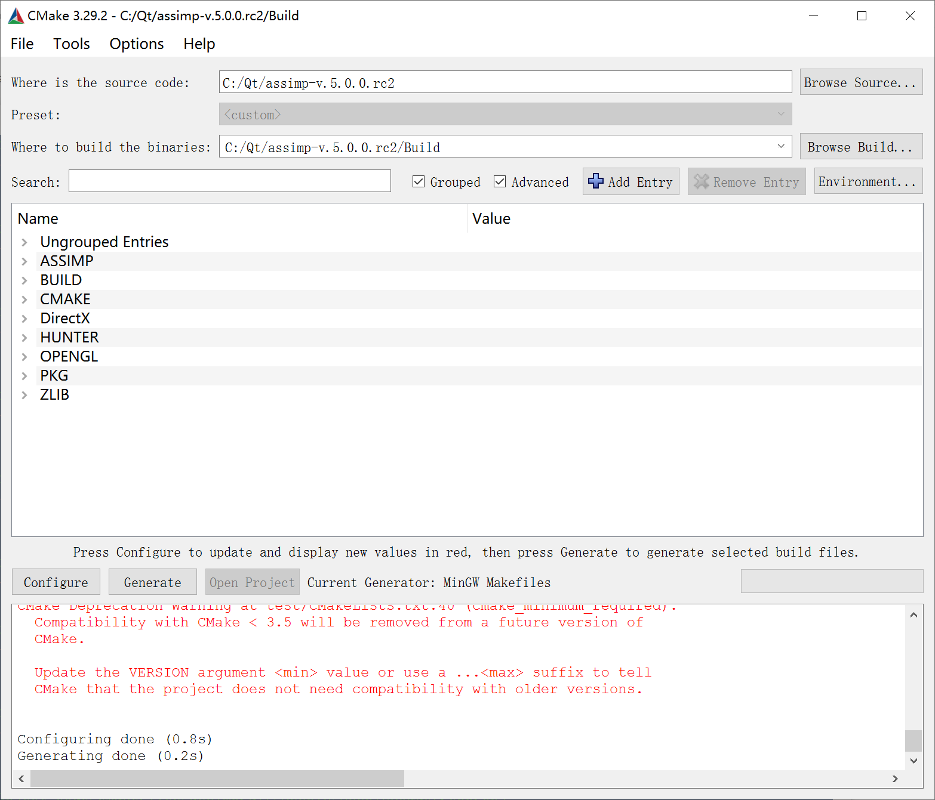
Task: Open the build binaries path dropdown
Action: pos(780,147)
